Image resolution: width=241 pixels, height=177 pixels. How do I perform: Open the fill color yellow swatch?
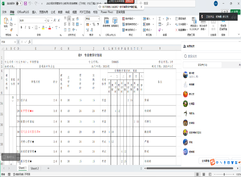[x=43, y=27]
